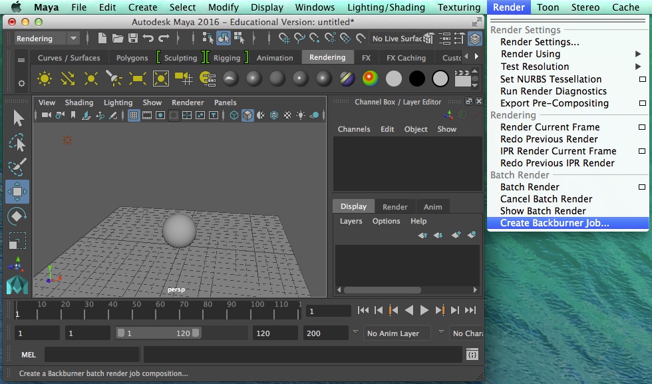Toggle smooth shade all in the viewport
Image resolution: width=652 pixels, height=384 pixels.
coord(247,115)
